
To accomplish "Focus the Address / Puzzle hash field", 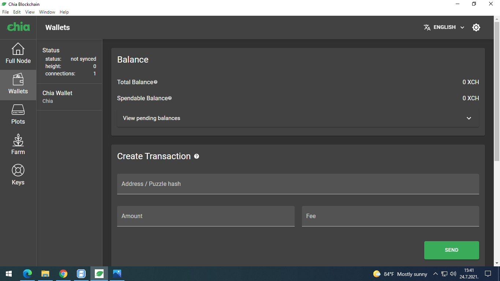I will tap(298, 184).
